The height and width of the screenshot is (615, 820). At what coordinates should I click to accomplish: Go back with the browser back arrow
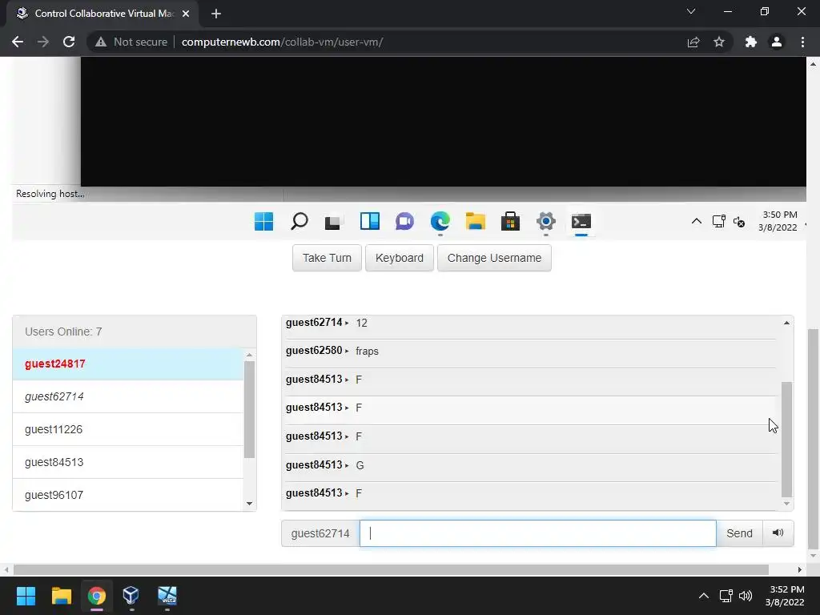(18, 42)
